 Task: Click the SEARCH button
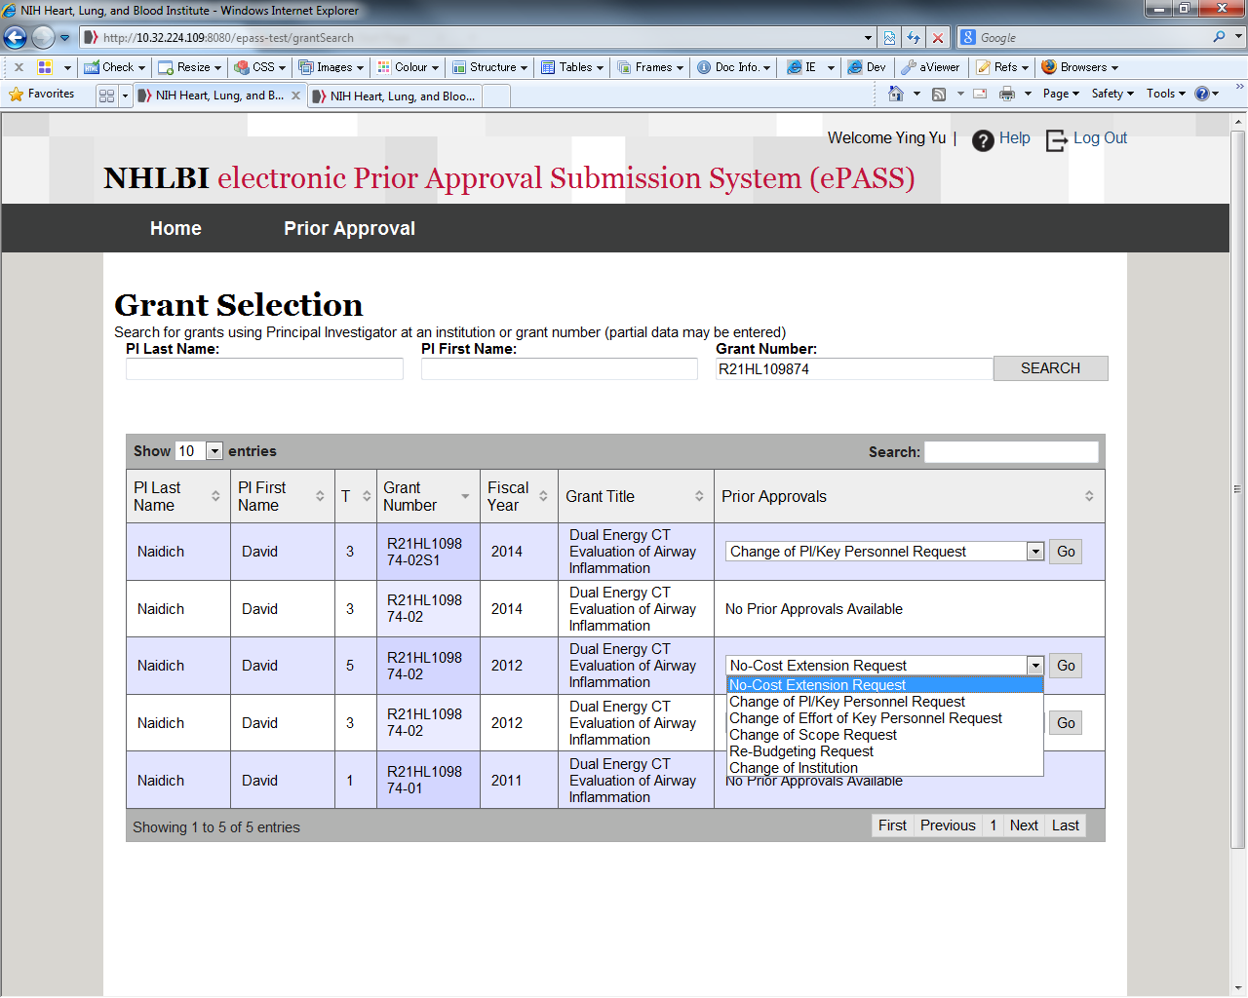[1050, 368]
